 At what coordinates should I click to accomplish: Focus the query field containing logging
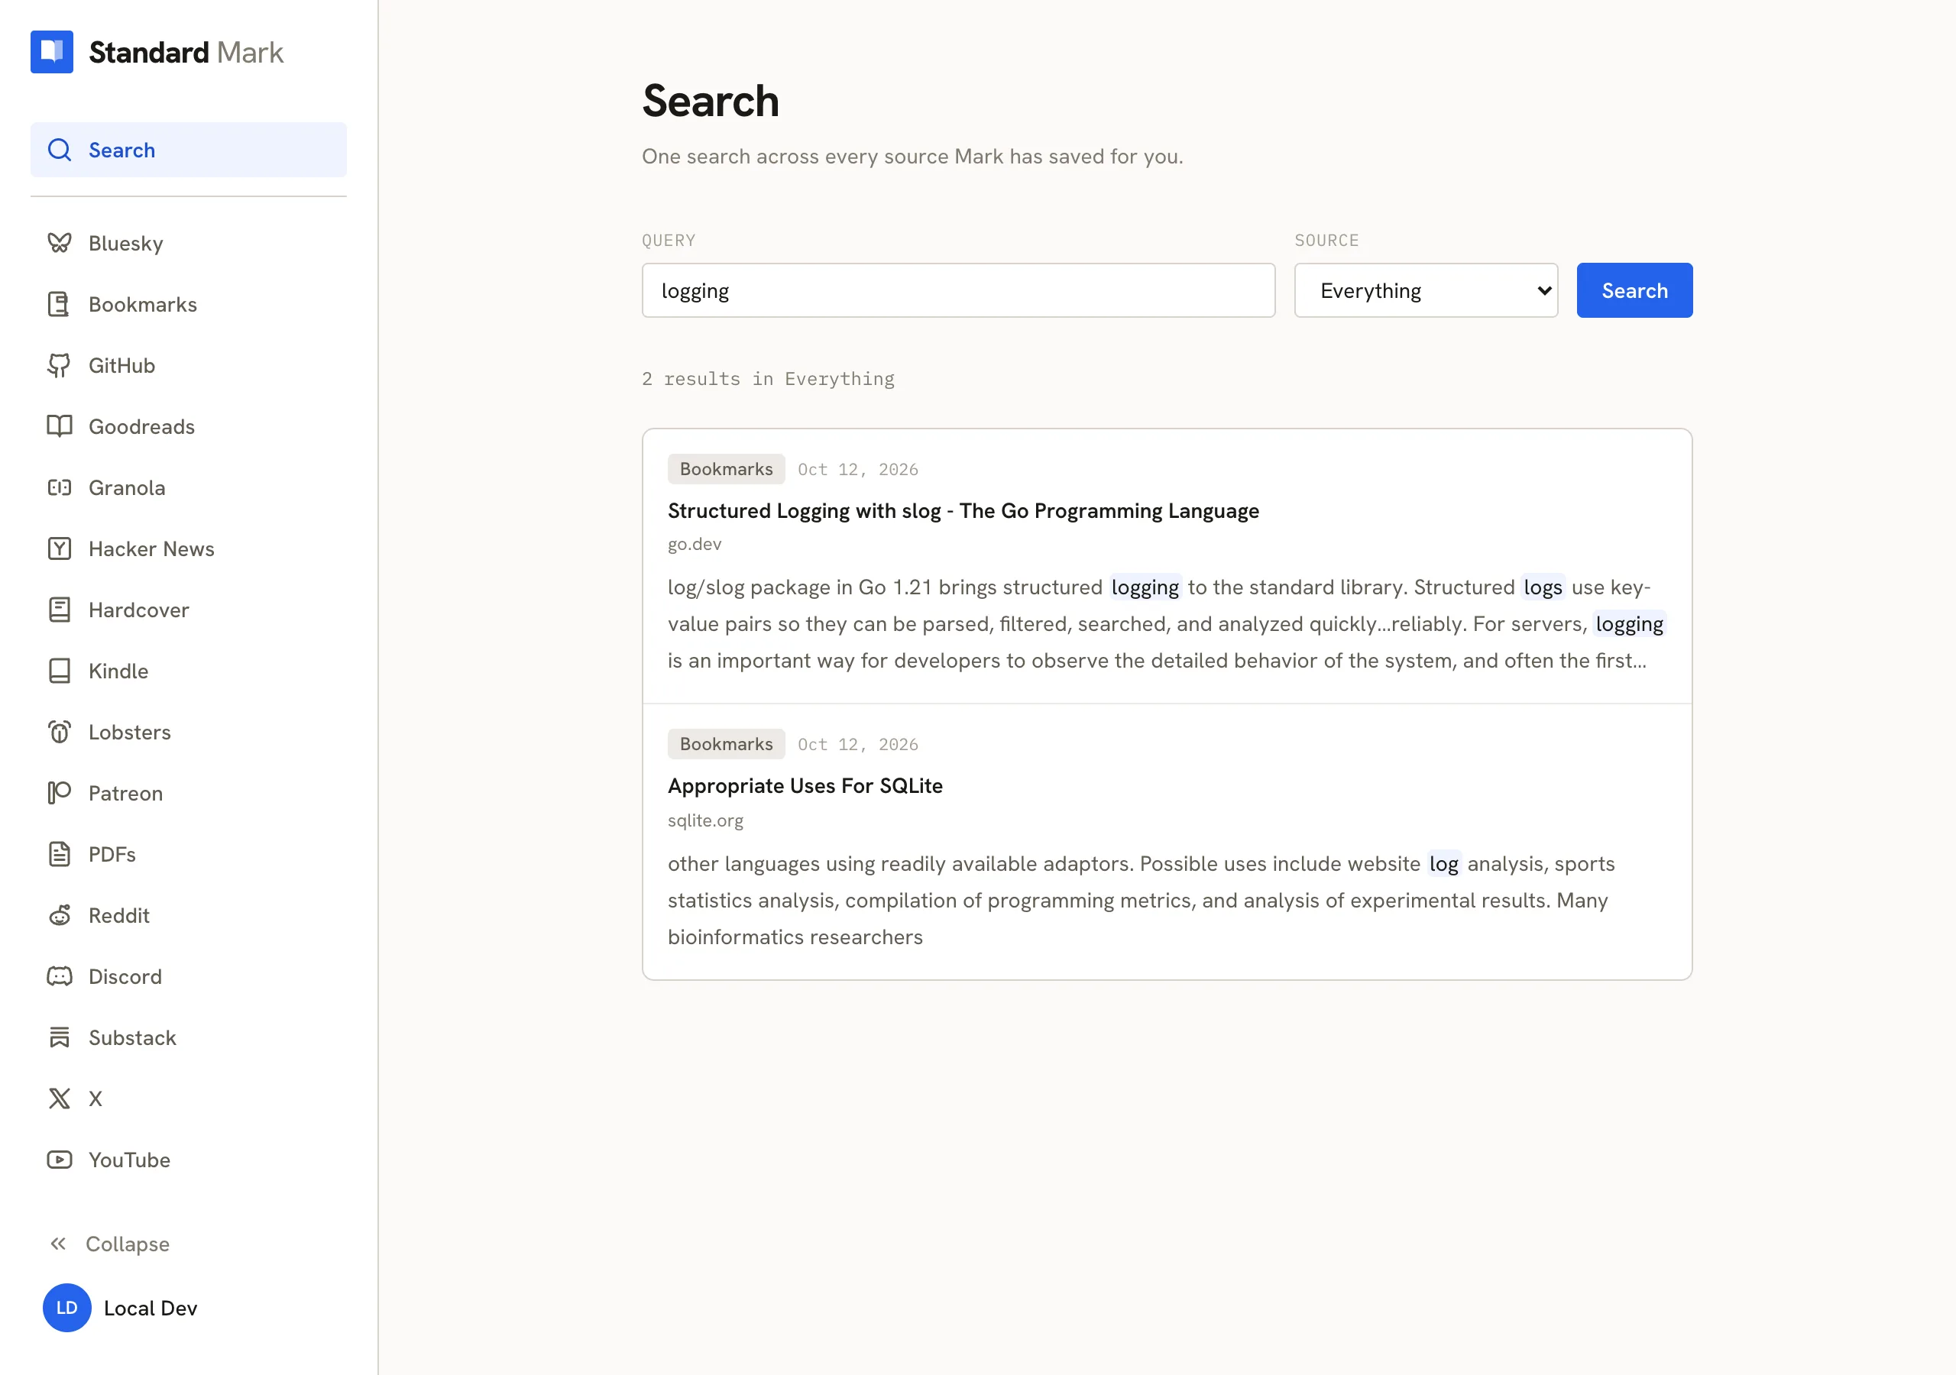tap(958, 290)
